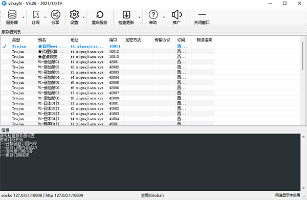
Task: Click the 推广 (Promotion) speaker icon
Action: click(177, 17)
